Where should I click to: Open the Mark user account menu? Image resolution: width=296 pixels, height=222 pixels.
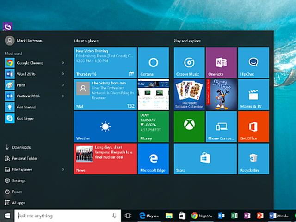[x=24, y=41]
